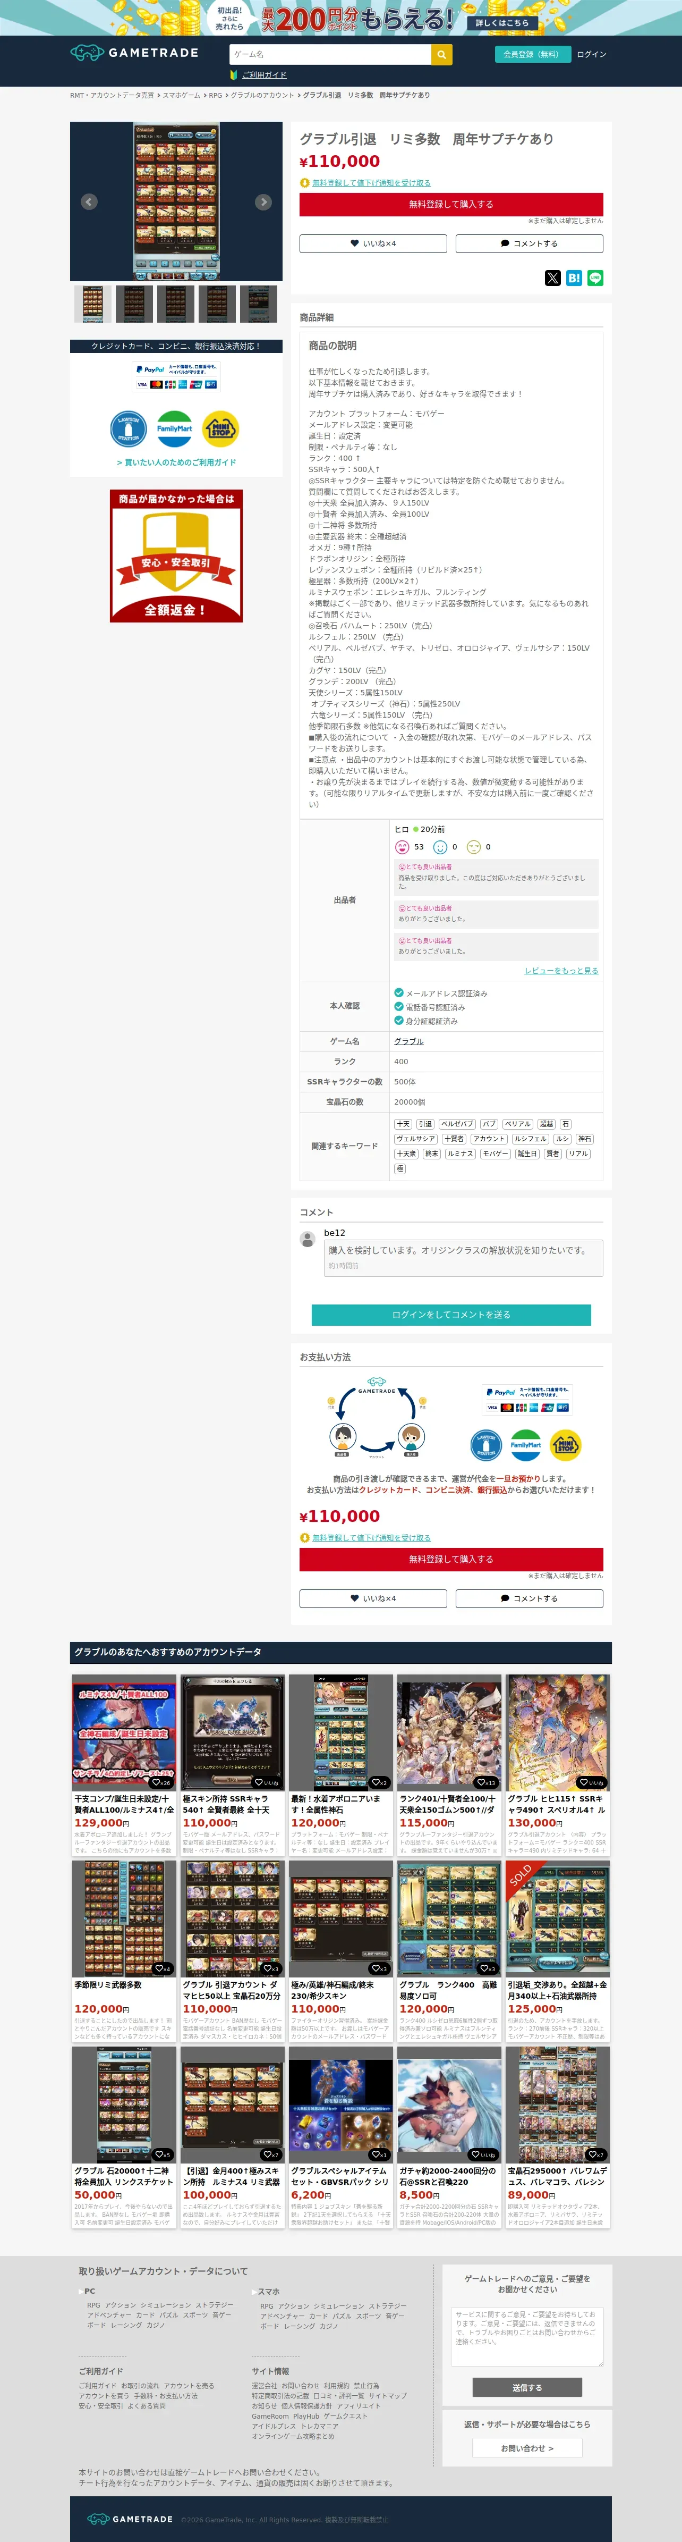The width and height of the screenshot is (682, 2542).
Task: Click the FamilyMart icon in payment section
Action: click(525, 1445)
